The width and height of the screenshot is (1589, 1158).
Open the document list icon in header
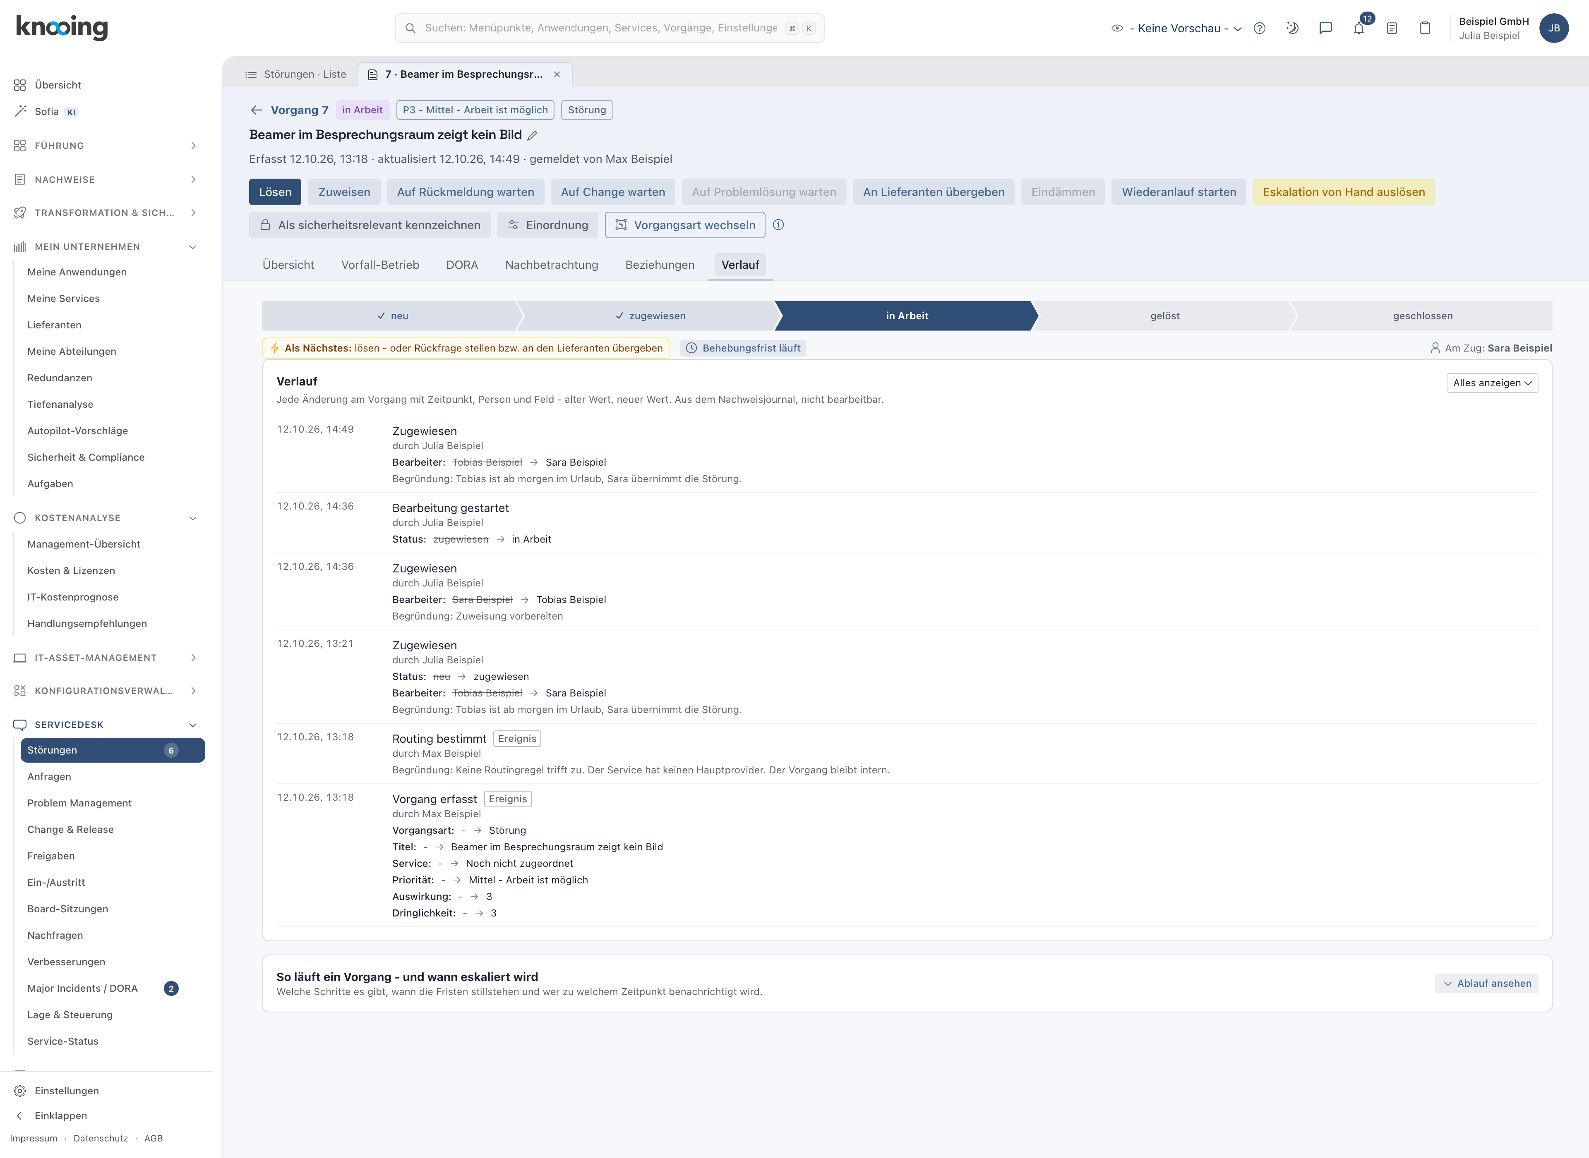click(1392, 28)
